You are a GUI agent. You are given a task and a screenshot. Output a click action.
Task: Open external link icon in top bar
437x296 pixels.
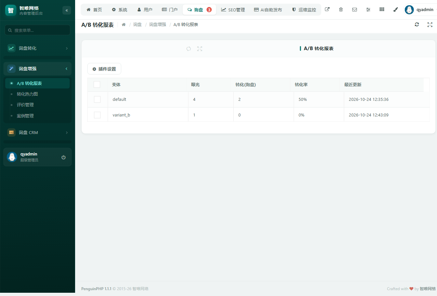[x=327, y=9]
